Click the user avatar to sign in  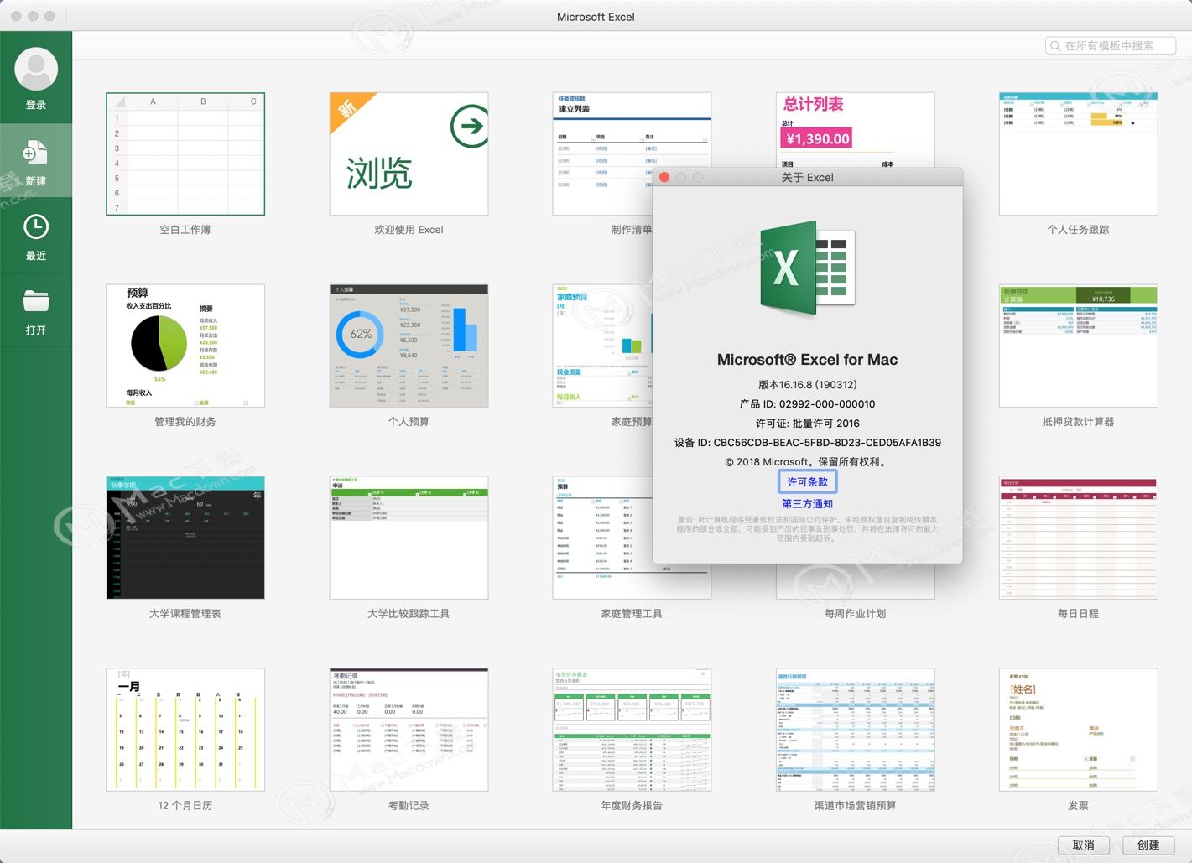point(36,69)
